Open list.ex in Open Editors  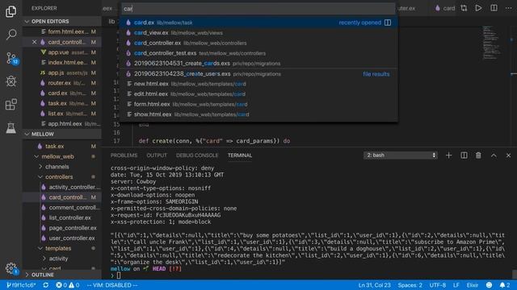[62, 114]
